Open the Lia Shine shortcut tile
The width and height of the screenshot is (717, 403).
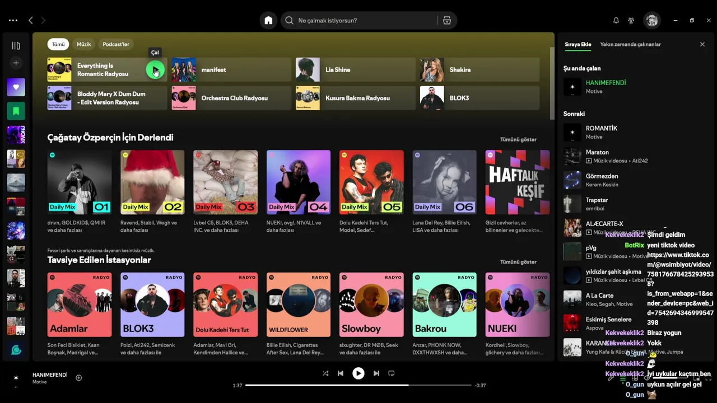[x=356, y=70]
